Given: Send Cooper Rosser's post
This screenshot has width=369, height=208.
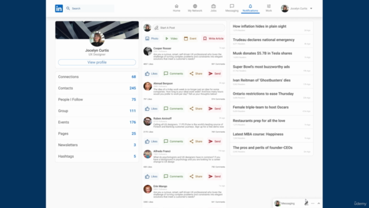Looking at the screenshot, I should [214, 73].
